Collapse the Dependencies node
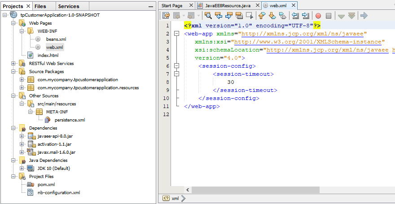 point(13,128)
